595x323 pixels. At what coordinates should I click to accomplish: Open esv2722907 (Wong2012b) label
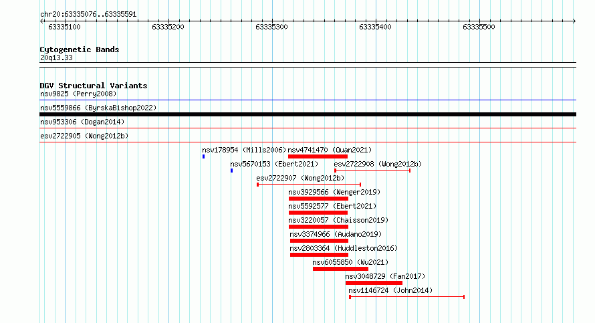300,178
